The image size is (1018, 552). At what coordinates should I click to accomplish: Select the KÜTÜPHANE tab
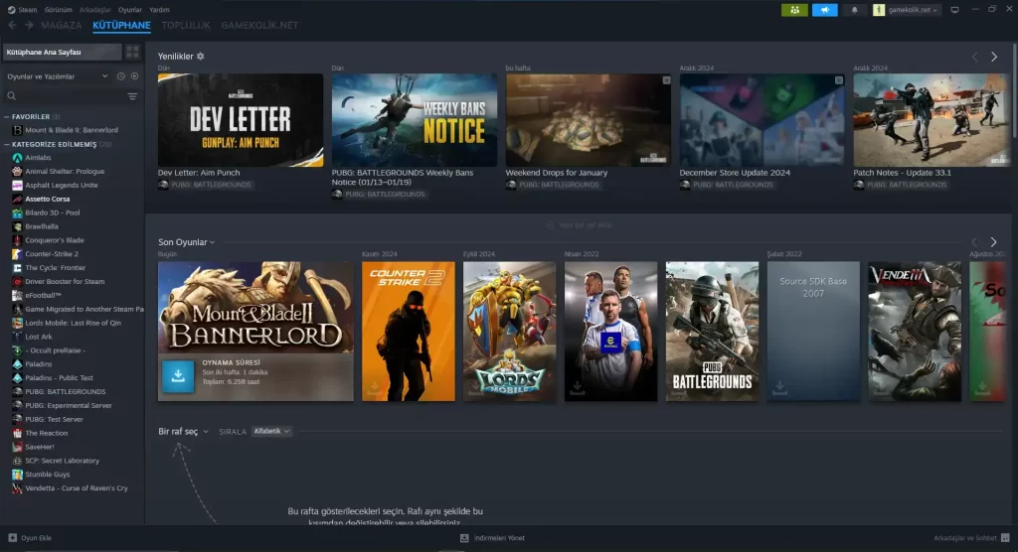121,25
